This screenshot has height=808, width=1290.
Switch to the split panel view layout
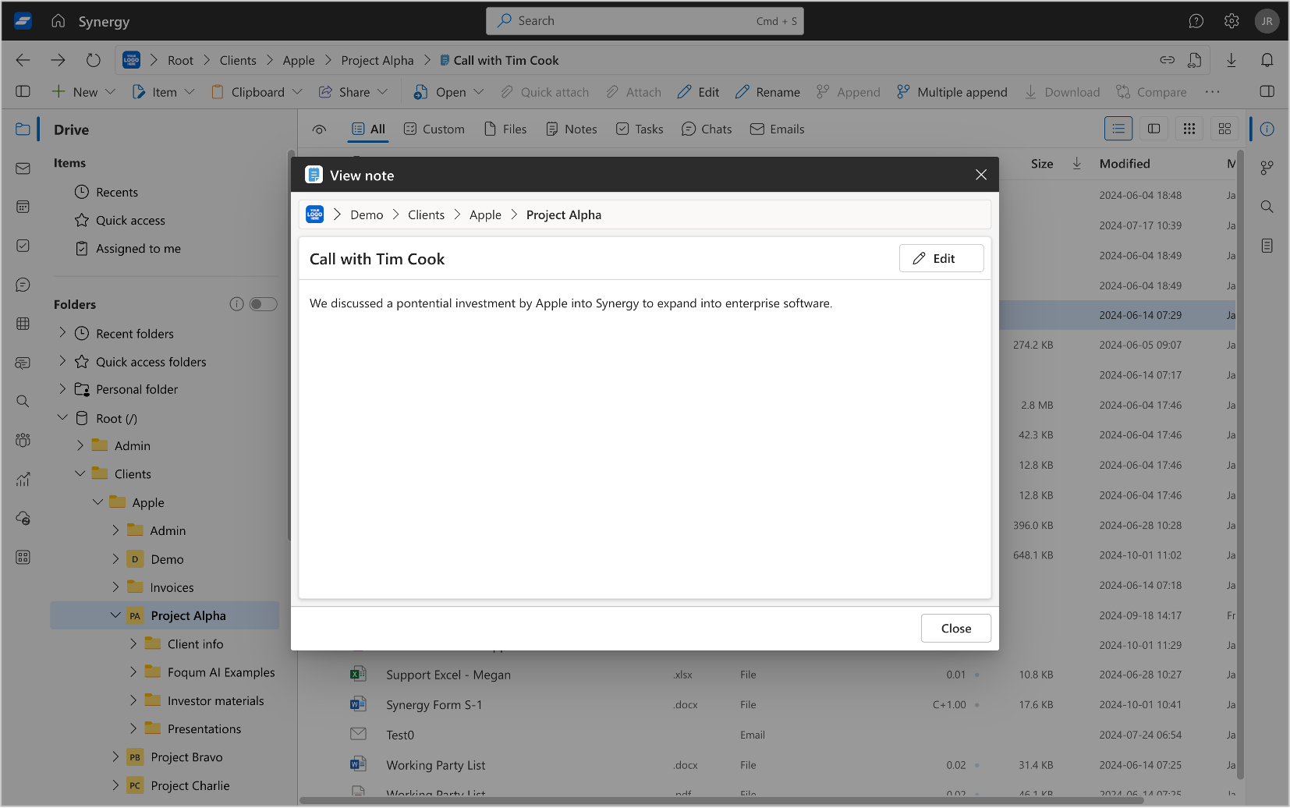pos(1154,129)
